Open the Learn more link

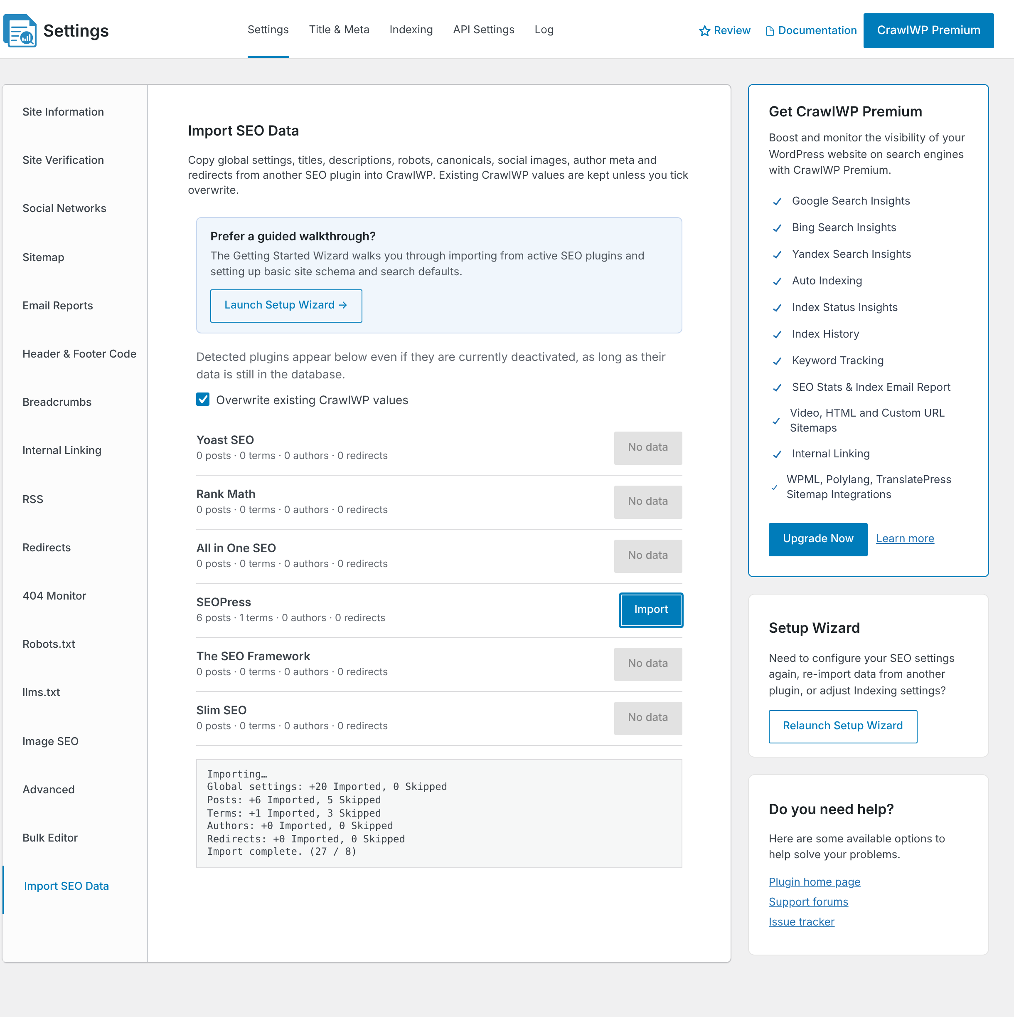905,538
